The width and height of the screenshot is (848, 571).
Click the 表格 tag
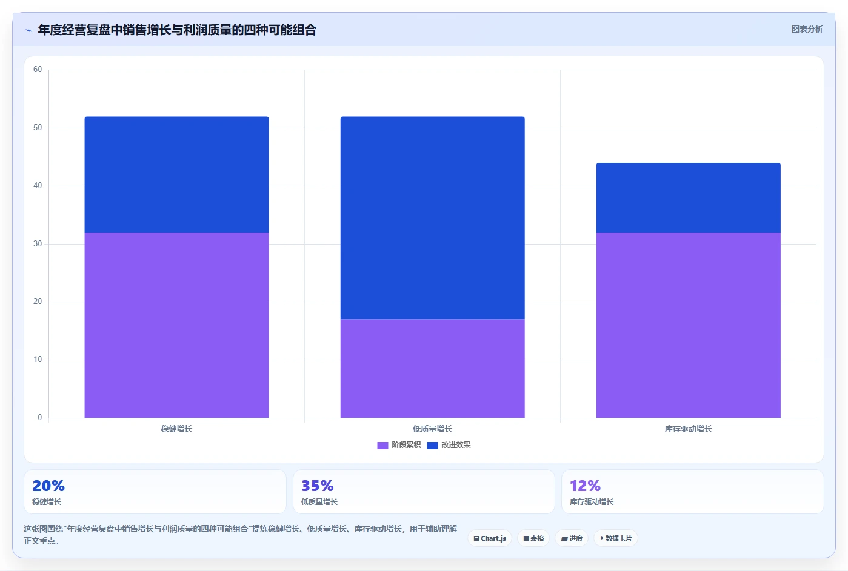pyautogui.click(x=533, y=538)
